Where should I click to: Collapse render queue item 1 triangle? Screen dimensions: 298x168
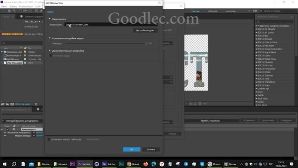coord(2,129)
